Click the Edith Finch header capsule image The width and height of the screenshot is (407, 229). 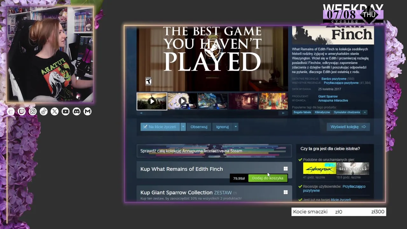(x=333, y=35)
